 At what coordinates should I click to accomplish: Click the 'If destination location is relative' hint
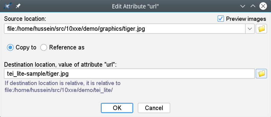click(63, 83)
